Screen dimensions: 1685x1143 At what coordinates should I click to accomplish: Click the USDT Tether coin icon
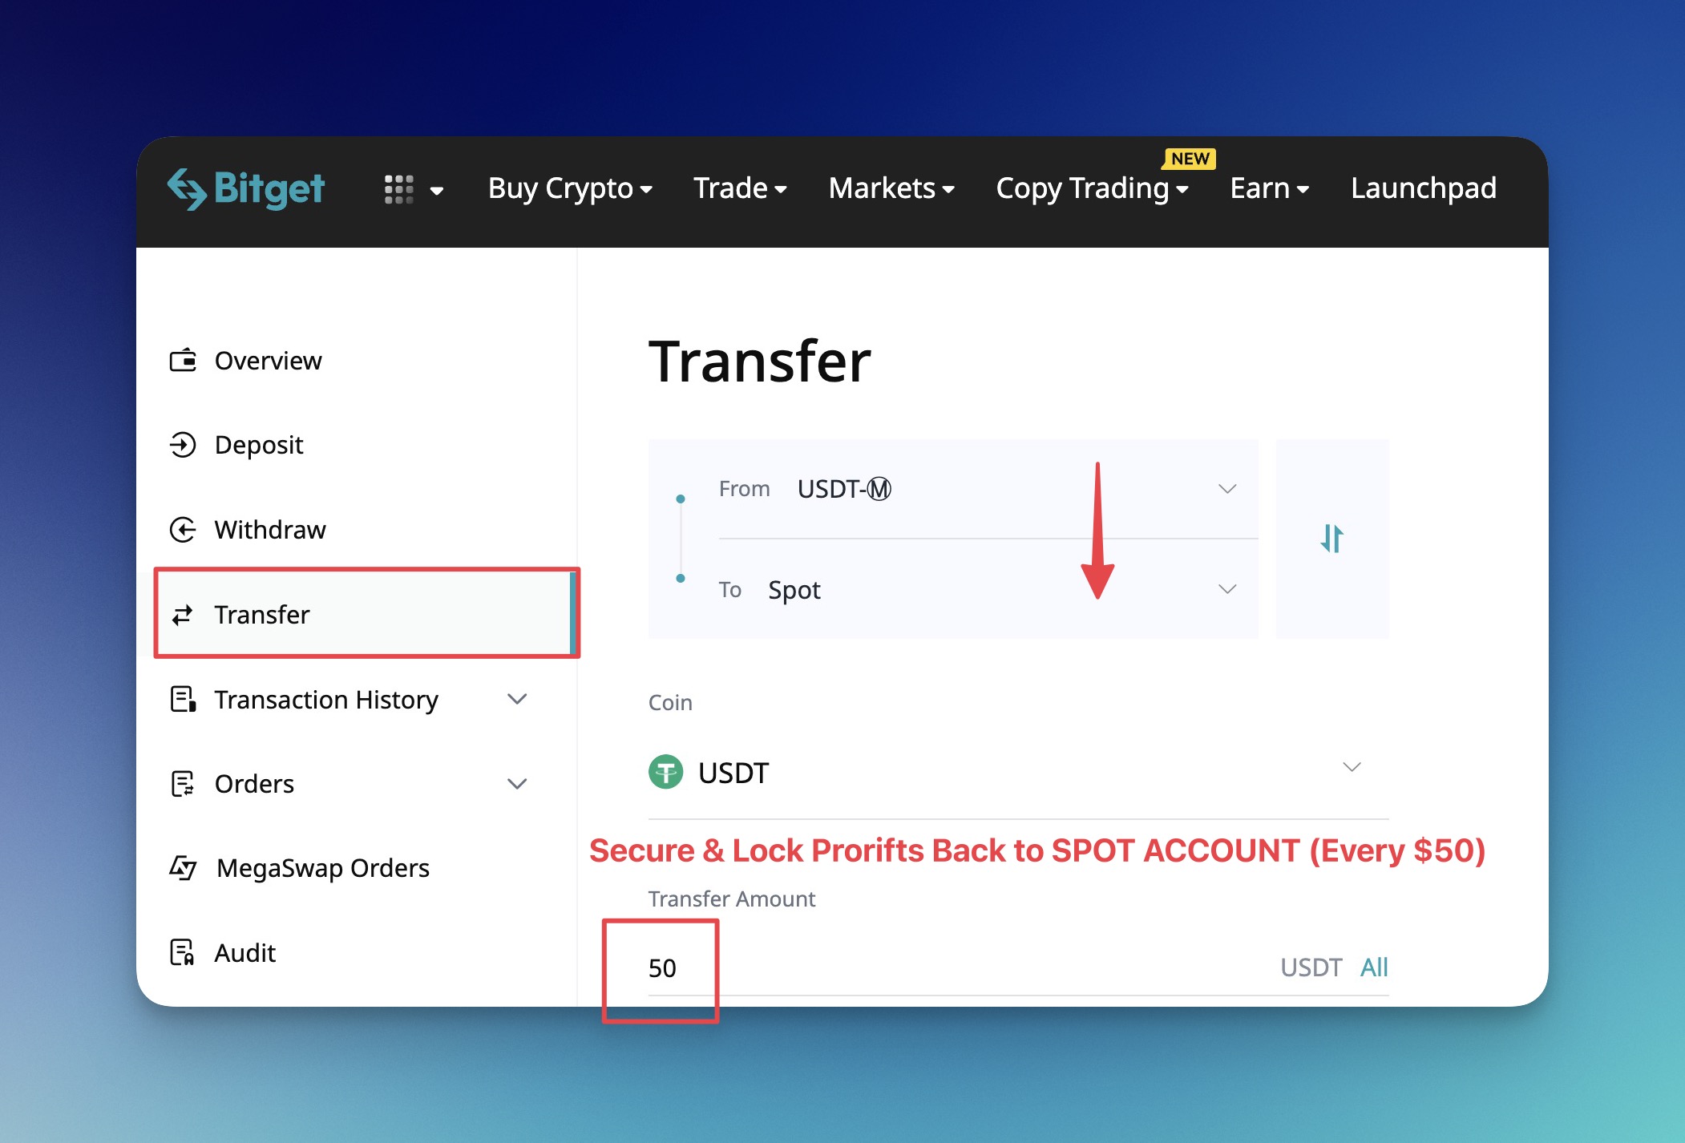pyautogui.click(x=665, y=773)
